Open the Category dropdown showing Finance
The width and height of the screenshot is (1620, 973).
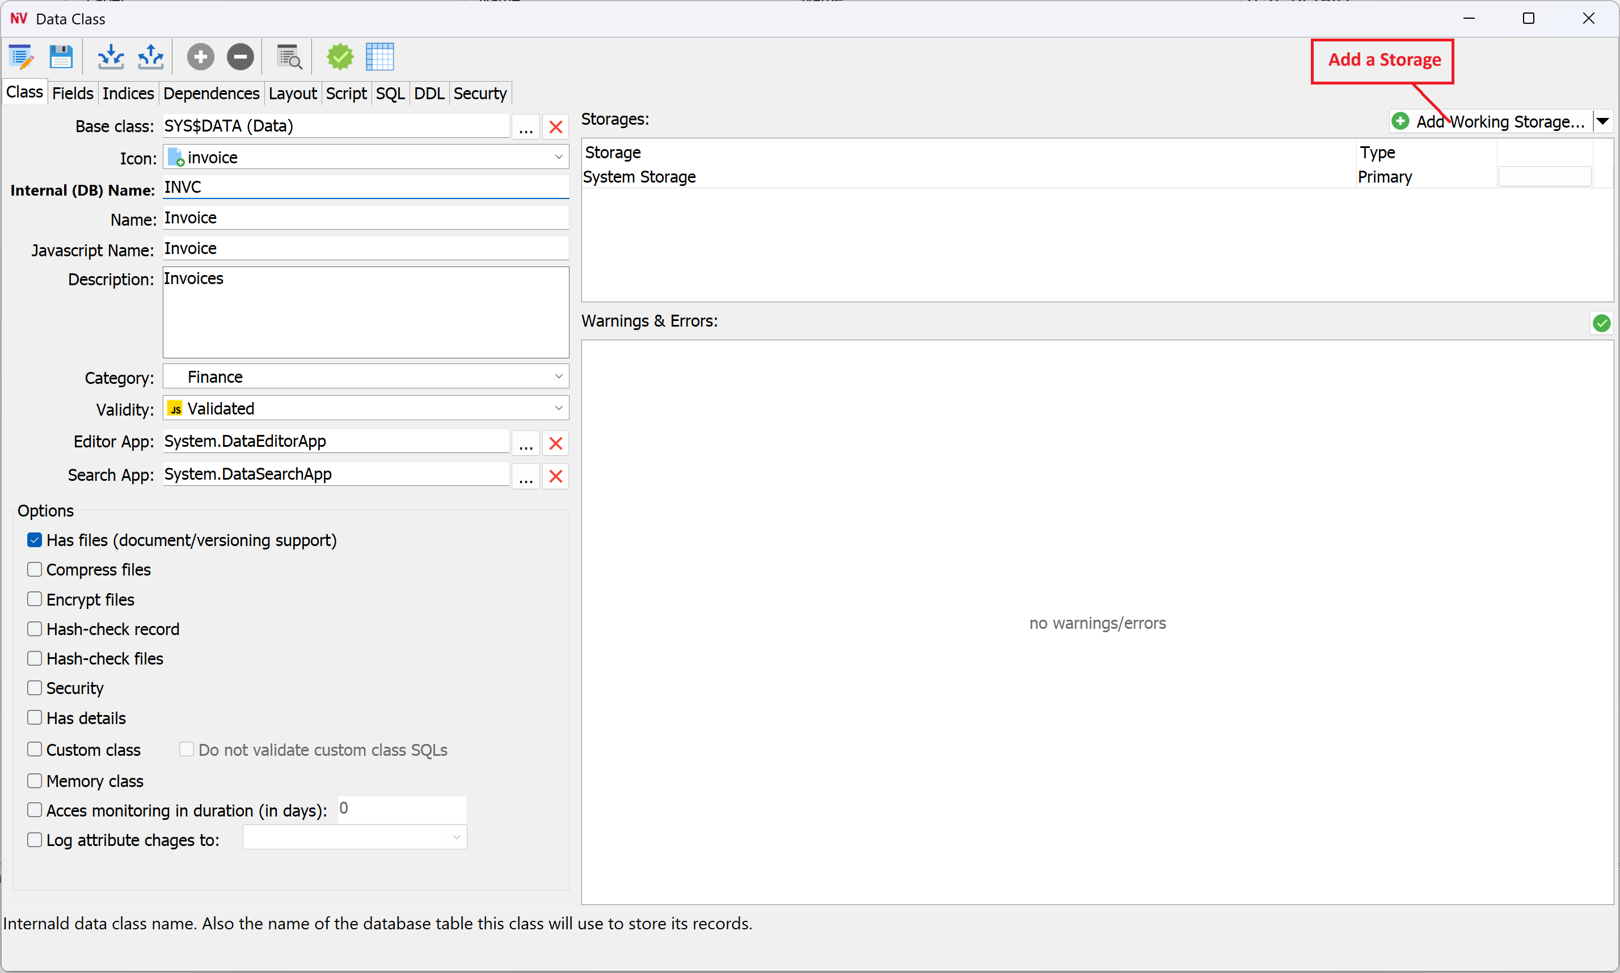(x=365, y=376)
